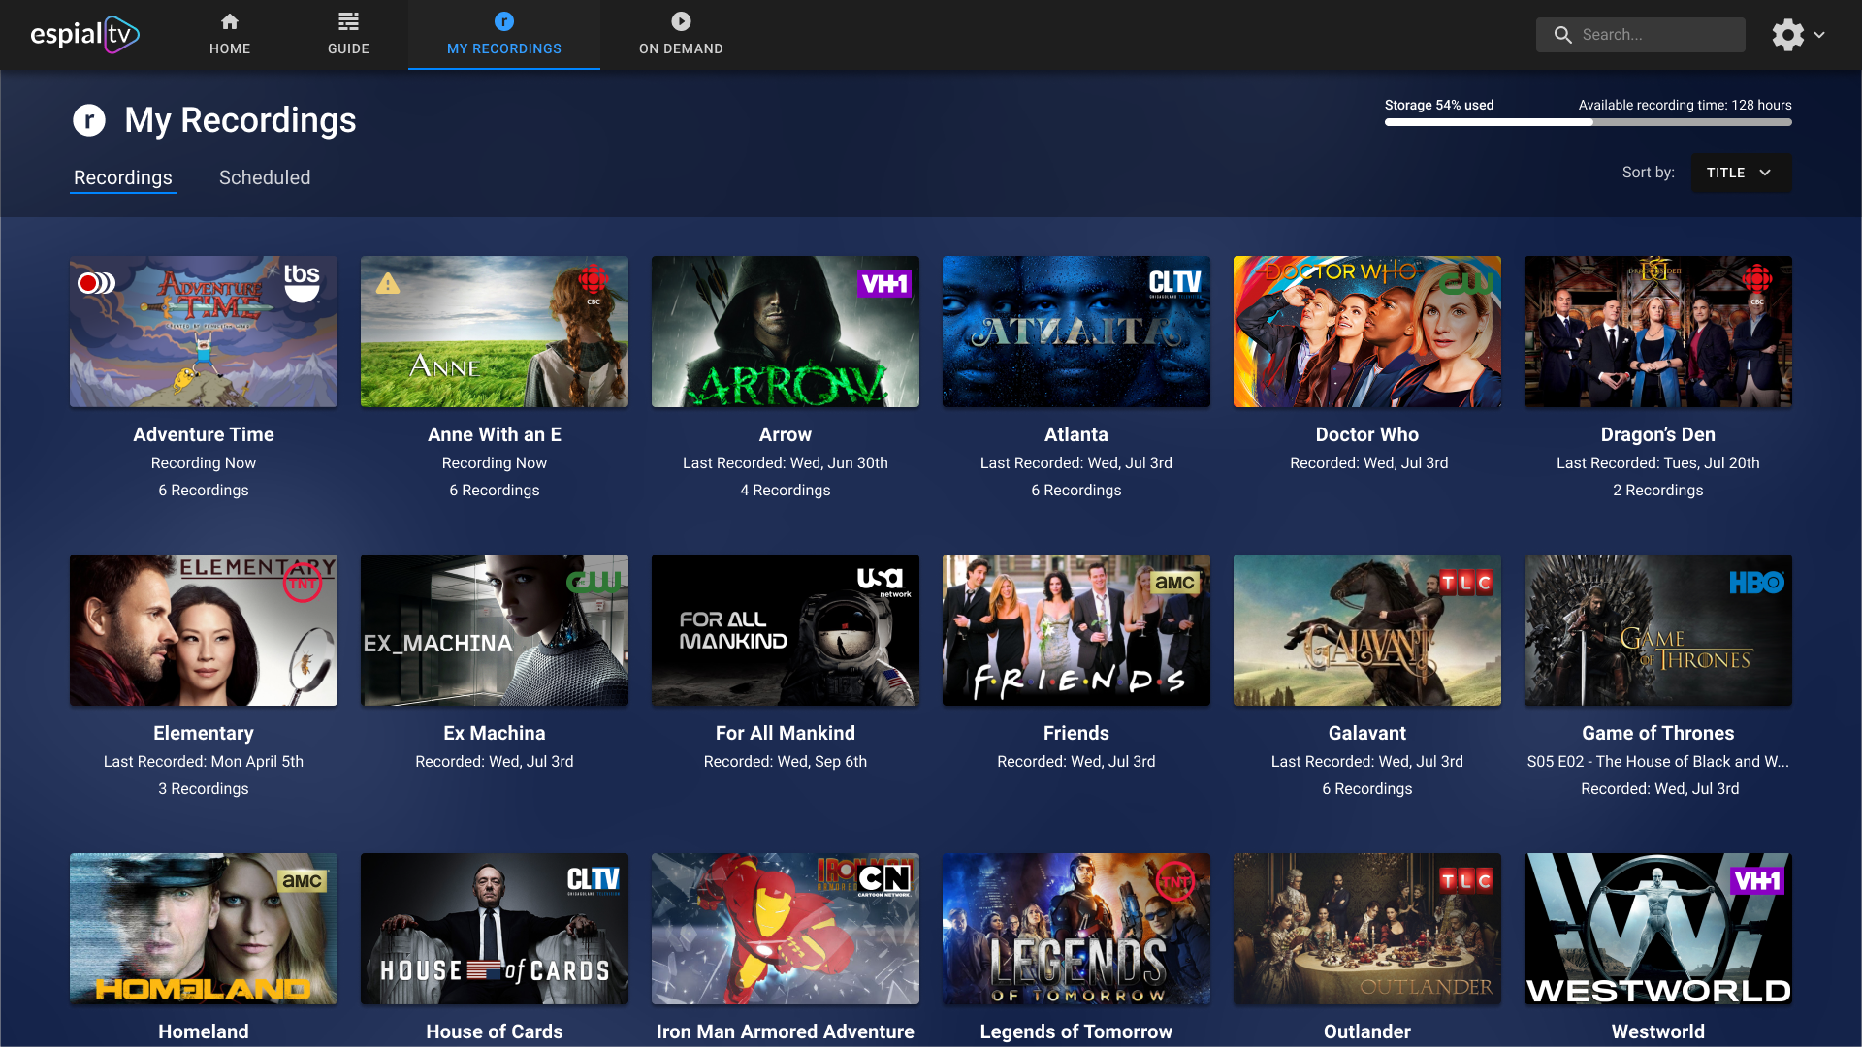Open GUIDE in the top navigation

pos(348,35)
